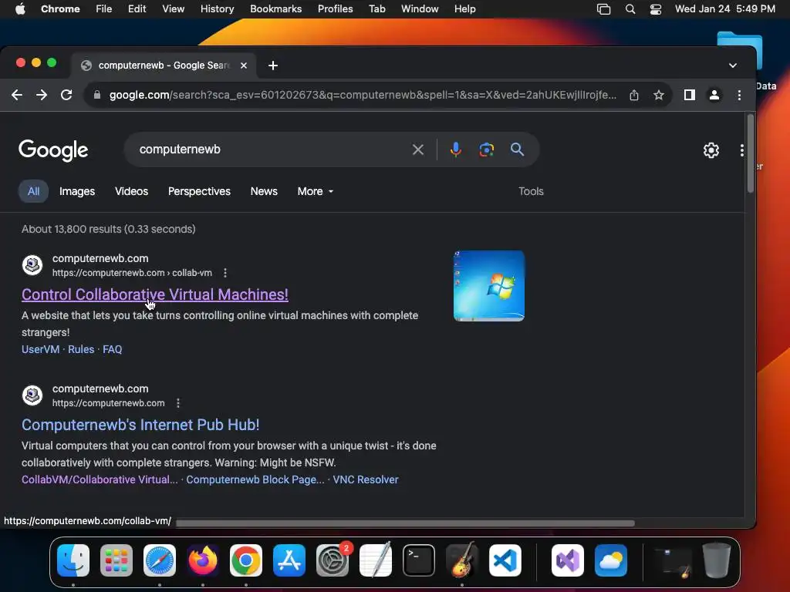790x592 pixels.
Task: Open the Apple menu
Action: [x=20, y=9]
